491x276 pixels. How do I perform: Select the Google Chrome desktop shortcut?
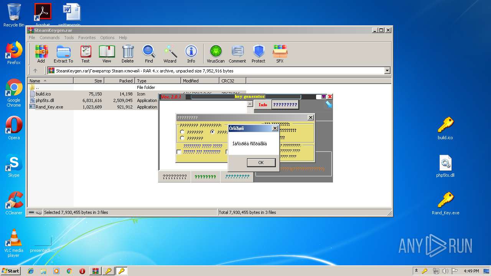pyautogui.click(x=14, y=93)
